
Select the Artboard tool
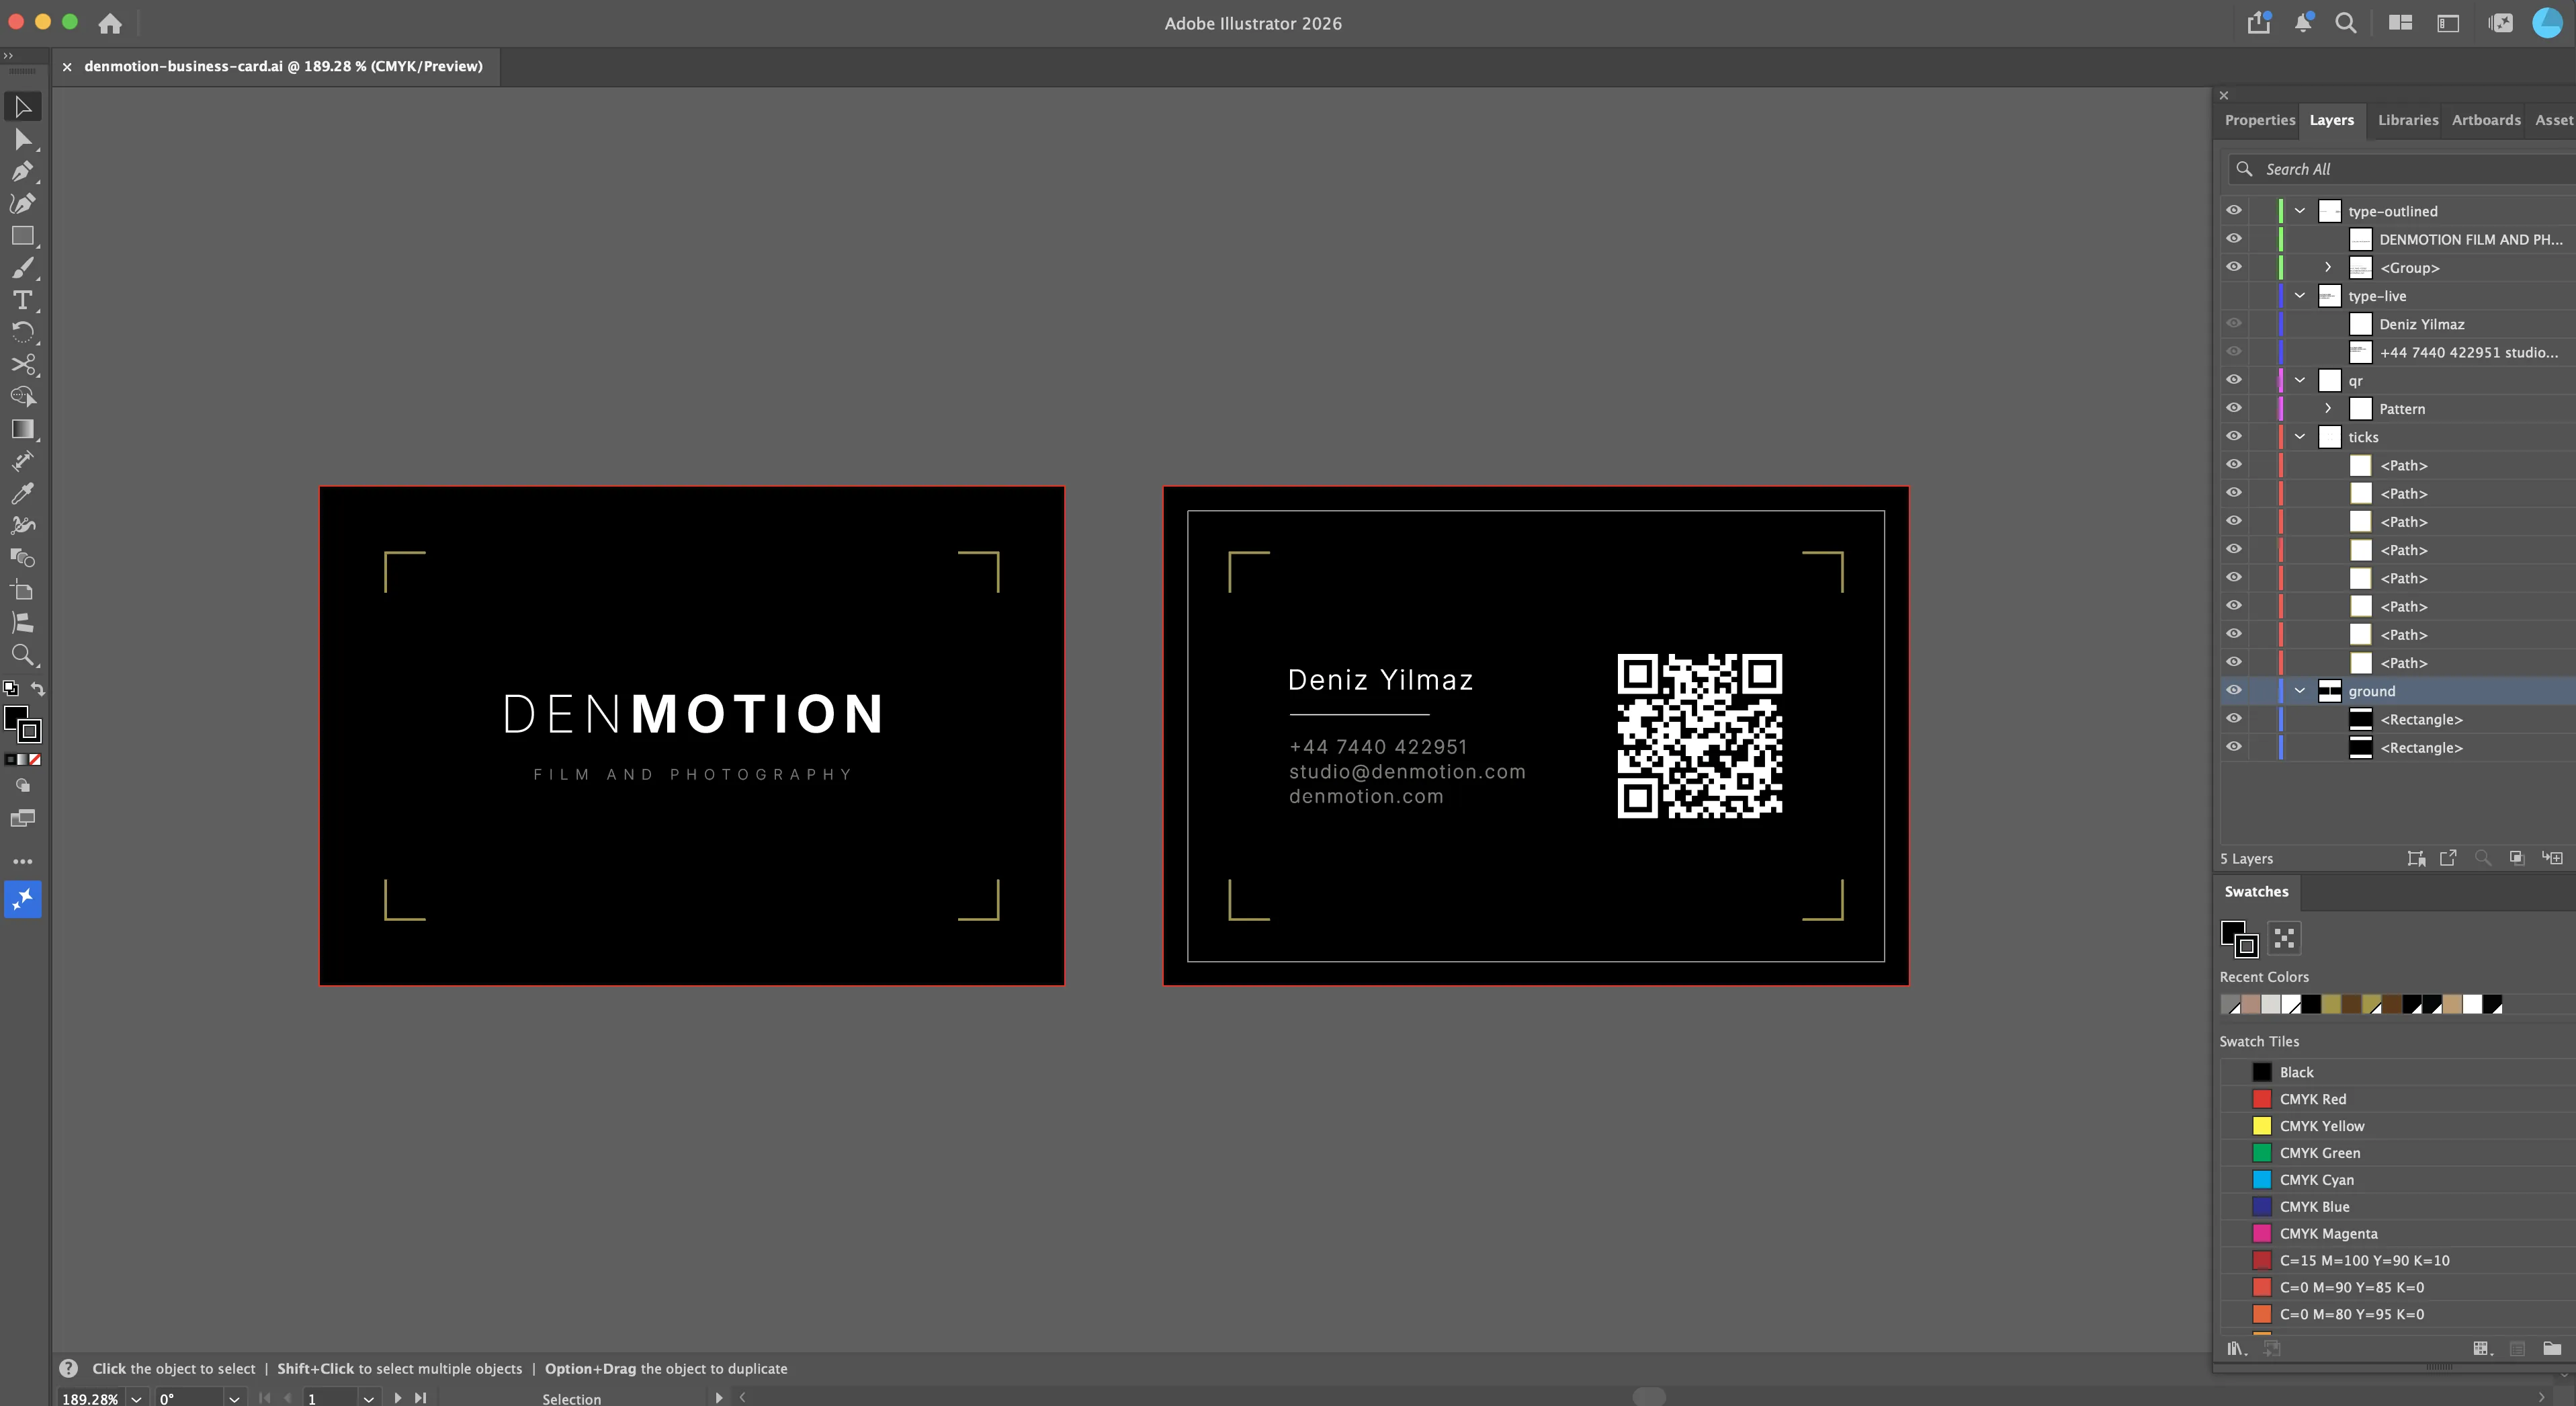22,590
